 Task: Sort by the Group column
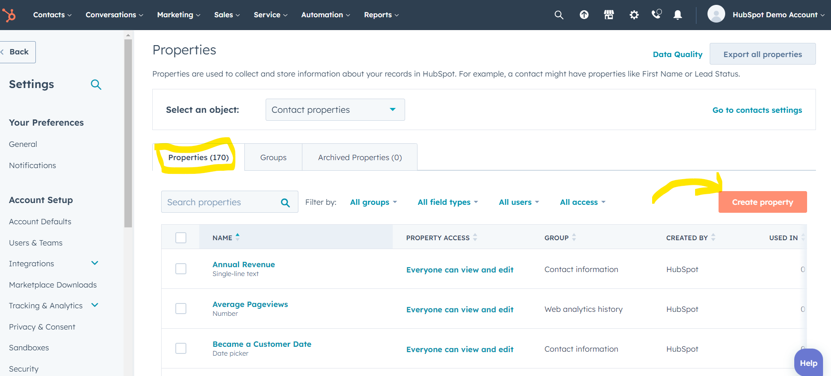[574, 237]
